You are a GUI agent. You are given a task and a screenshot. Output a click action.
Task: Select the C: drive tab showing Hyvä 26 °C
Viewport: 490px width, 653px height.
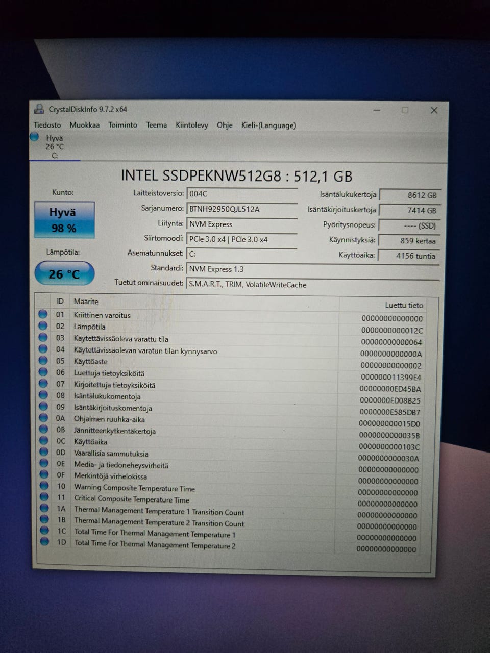tap(55, 147)
